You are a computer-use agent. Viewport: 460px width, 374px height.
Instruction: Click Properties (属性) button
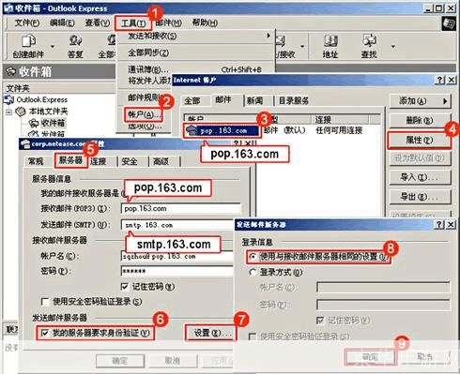420,141
